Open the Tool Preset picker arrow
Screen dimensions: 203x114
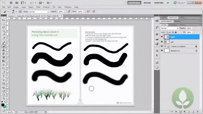pyautogui.click(x=8, y=12)
